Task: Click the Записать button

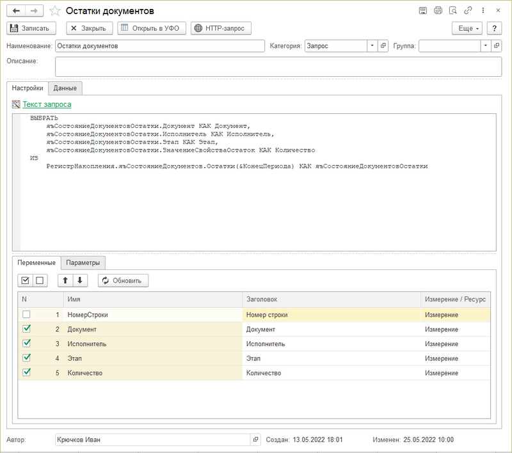Action: point(31,28)
